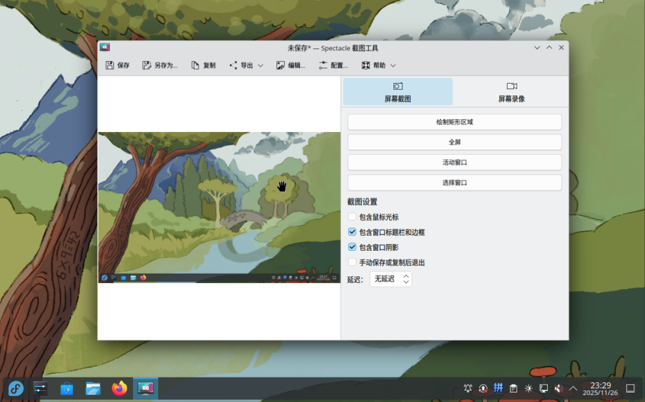Enable 手动保存或复制后退出 checkbox
The image size is (645, 402).
(x=352, y=262)
